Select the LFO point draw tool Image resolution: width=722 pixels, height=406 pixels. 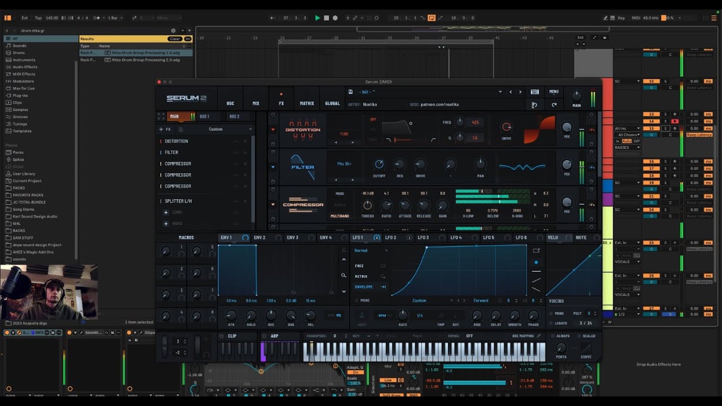(536, 262)
